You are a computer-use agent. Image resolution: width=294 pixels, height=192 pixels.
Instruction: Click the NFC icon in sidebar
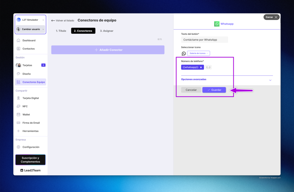(18, 106)
